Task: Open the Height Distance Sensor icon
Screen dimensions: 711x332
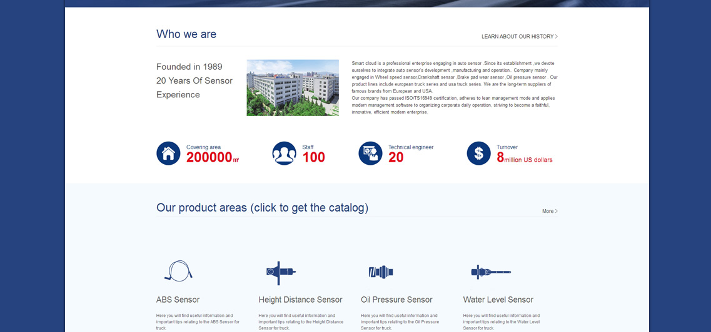Action: coord(281,273)
